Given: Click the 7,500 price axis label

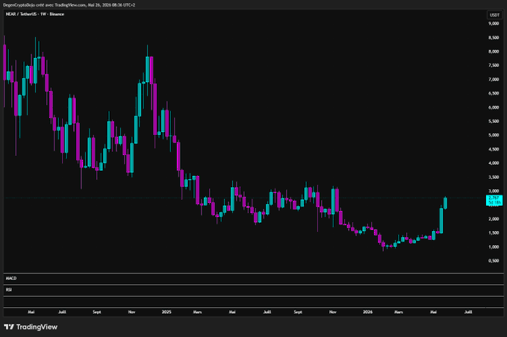Looking at the screenshot, I should pos(494,66).
